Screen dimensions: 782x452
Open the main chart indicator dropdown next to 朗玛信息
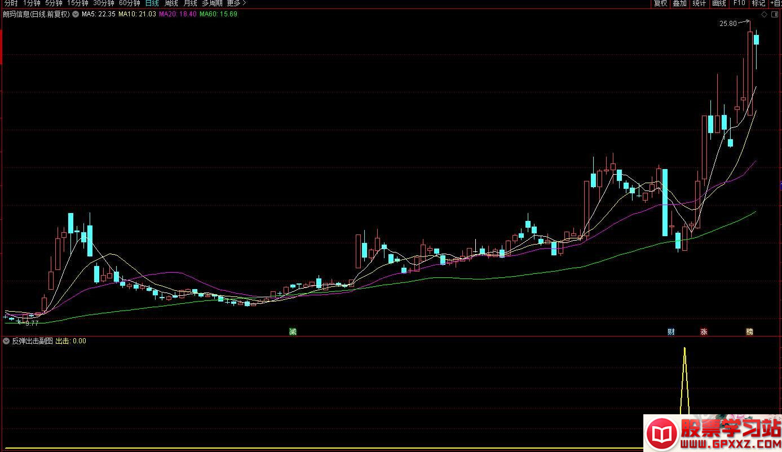tap(76, 14)
